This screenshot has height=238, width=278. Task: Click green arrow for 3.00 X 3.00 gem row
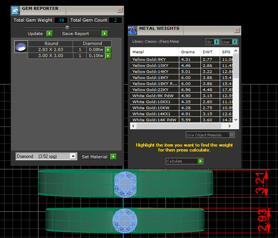click(108, 56)
